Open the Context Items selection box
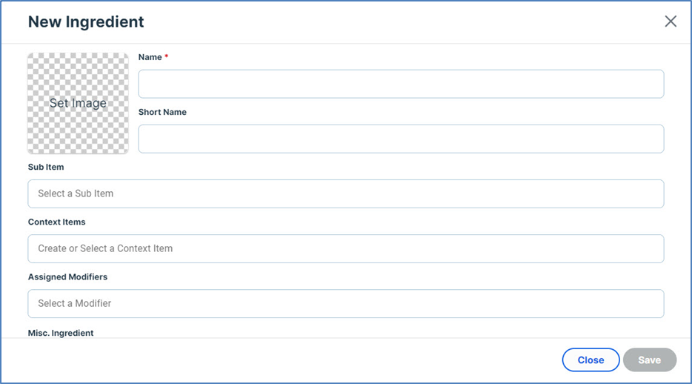Viewport: 692px width, 384px height. pos(346,248)
